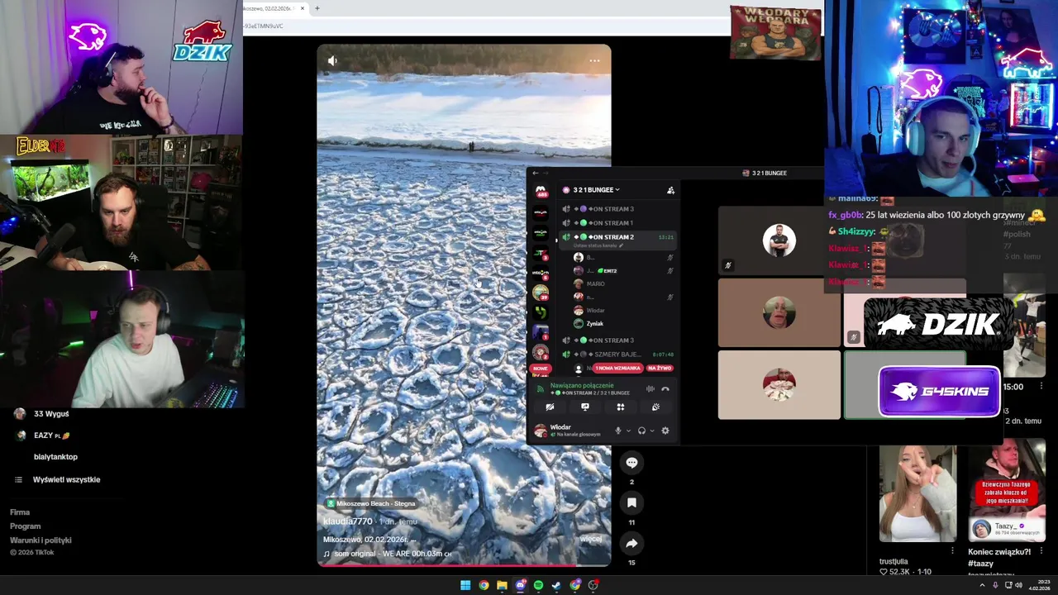The image size is (1058, 595).
Task: Open Discord soundboard
Action: point(655,407)
